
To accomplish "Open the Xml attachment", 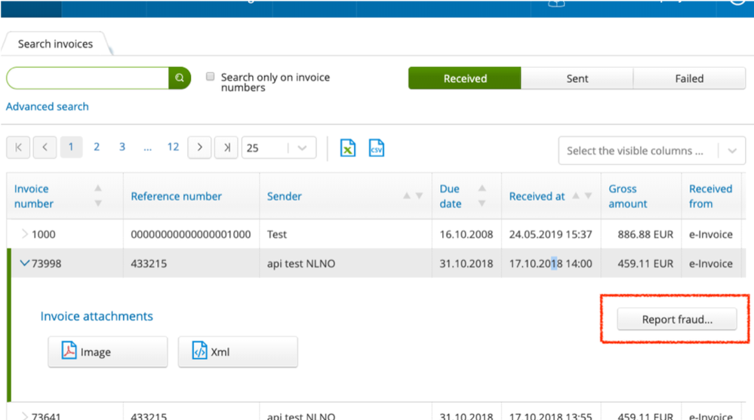I will coord(238,352).
